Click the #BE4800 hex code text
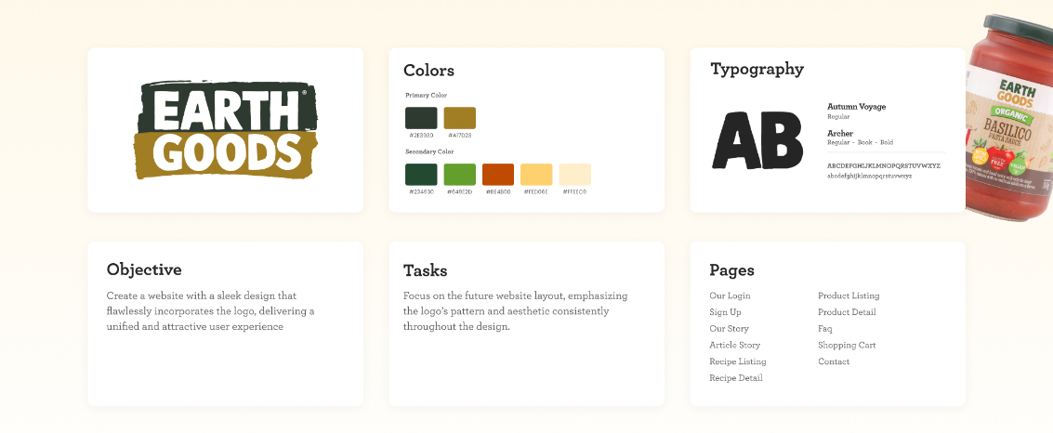The height and width of the screenshot is (433, 1053). click(497, 192)
